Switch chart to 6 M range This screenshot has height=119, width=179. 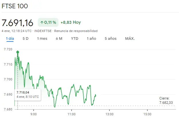(59, 39)
